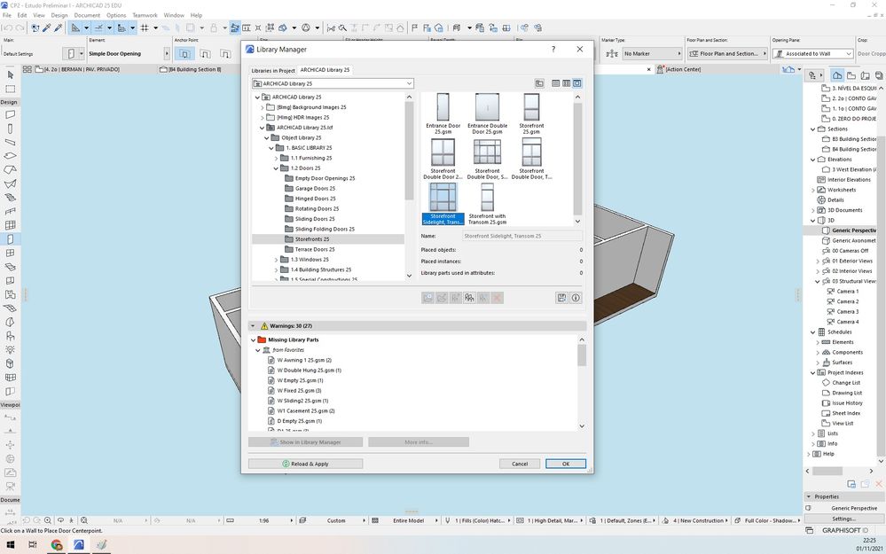Select Entrance Door 25.gsm thumbnail
This screenshot has width=886, height=554.
[x=443, y=113]
